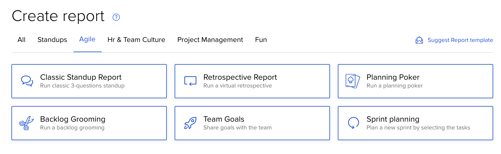501x154 pixels.
Task: Click the help question mark icon
Action: [116, 17]
